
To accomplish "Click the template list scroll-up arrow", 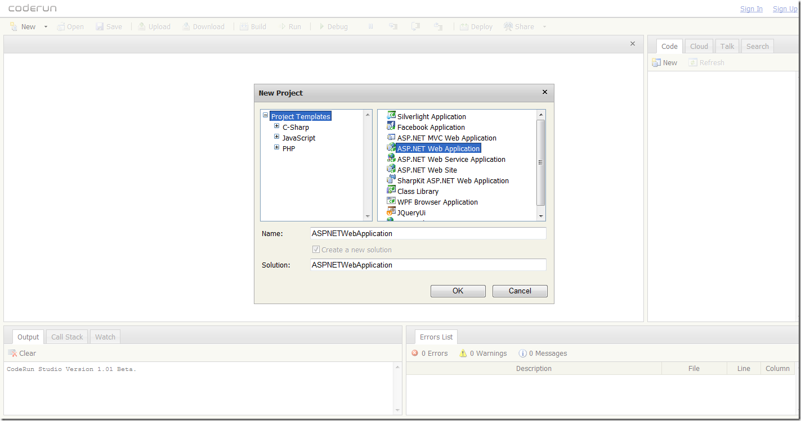I will pos(541,114).
